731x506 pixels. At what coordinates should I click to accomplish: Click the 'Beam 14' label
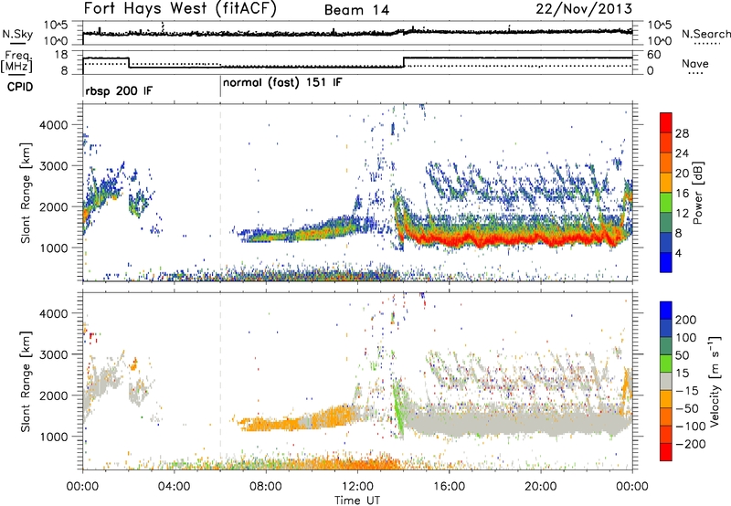pyautogui.click(x=356, y=10)
